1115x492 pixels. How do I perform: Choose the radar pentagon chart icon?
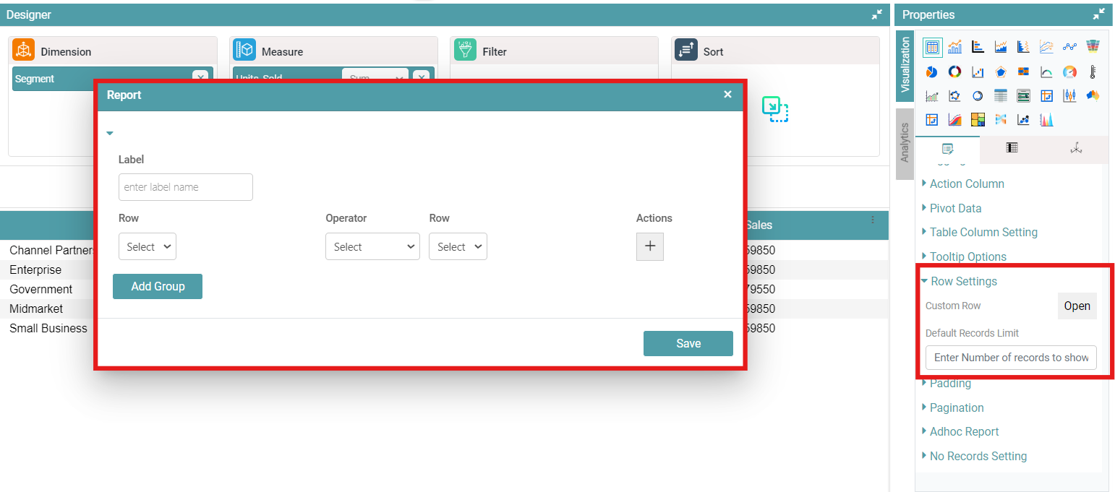tap(1001, 72)
